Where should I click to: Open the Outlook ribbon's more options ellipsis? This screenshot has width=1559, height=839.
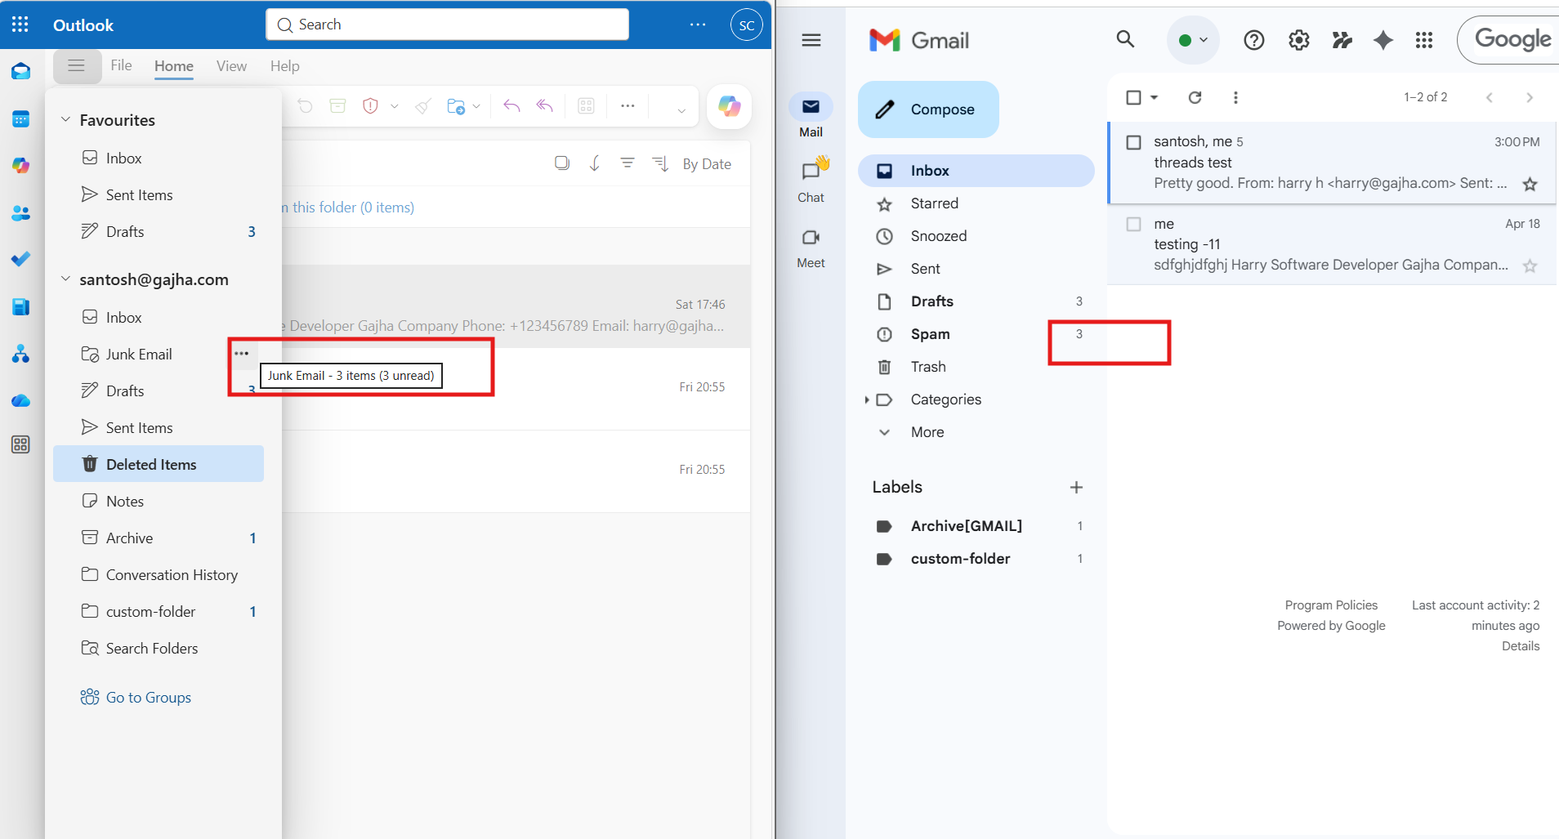point(628,105)
